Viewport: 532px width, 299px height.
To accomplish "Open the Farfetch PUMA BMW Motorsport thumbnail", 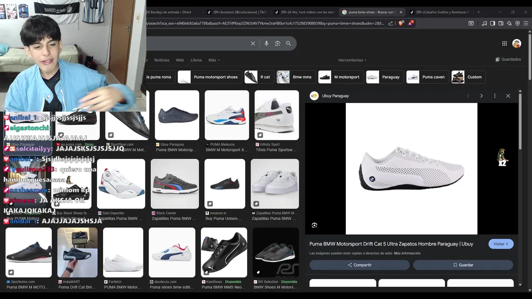I will coord(123,252).
